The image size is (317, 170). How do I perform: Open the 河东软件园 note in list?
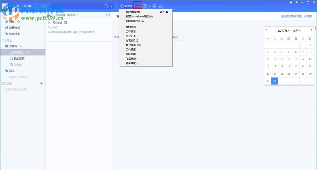click(79, 30)
